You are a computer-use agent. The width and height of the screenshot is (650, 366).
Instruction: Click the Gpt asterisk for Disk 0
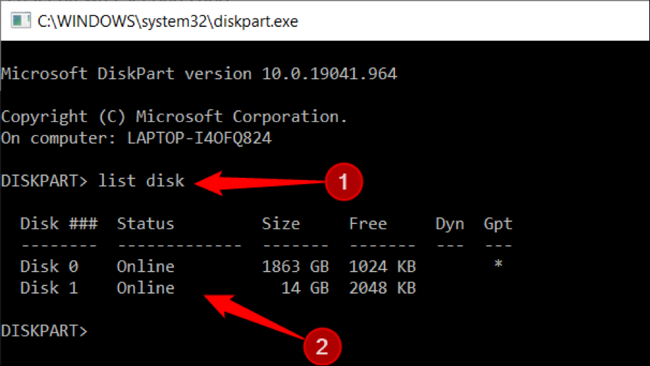click(498, 267)
